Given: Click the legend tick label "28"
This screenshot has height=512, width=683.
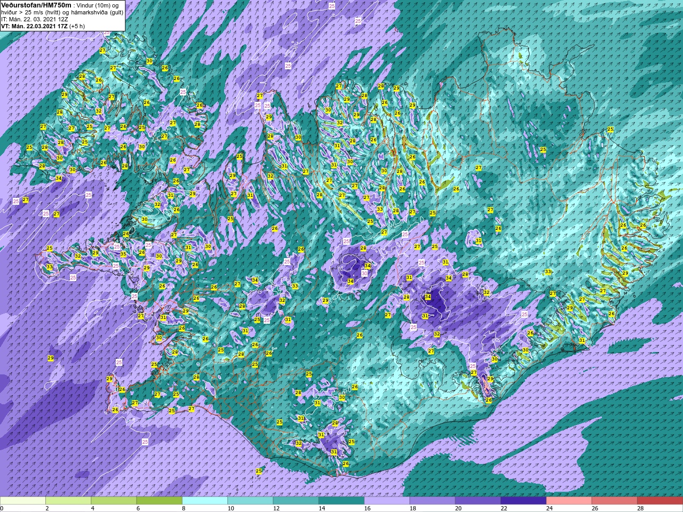Looking at the screenshot, I should point(640,508).
